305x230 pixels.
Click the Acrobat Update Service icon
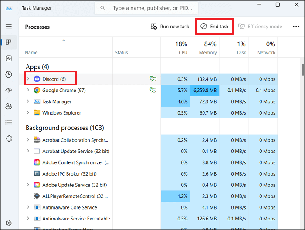(x=37, y=151)
